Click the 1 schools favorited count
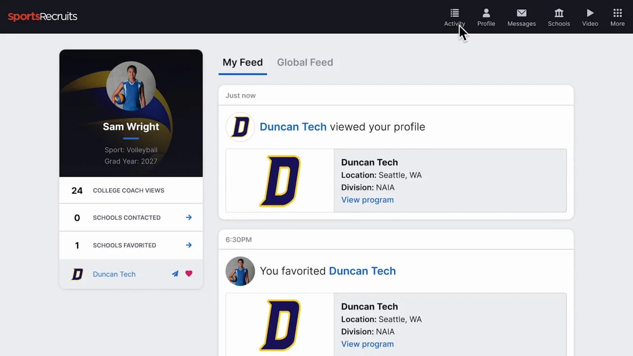633x356 pixels. pyautogui.click(x=77, y=245)
